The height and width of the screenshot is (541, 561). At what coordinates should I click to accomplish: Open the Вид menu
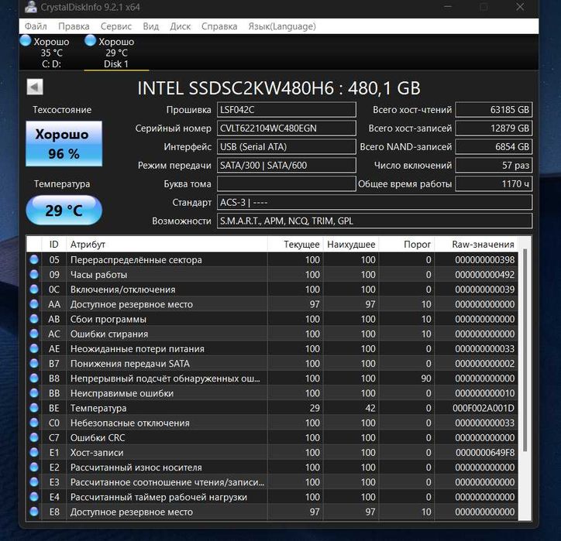point(150,26)
